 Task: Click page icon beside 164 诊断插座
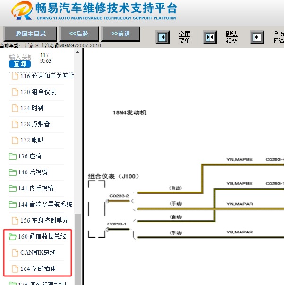pyautogui.click(x=15, y=269)
